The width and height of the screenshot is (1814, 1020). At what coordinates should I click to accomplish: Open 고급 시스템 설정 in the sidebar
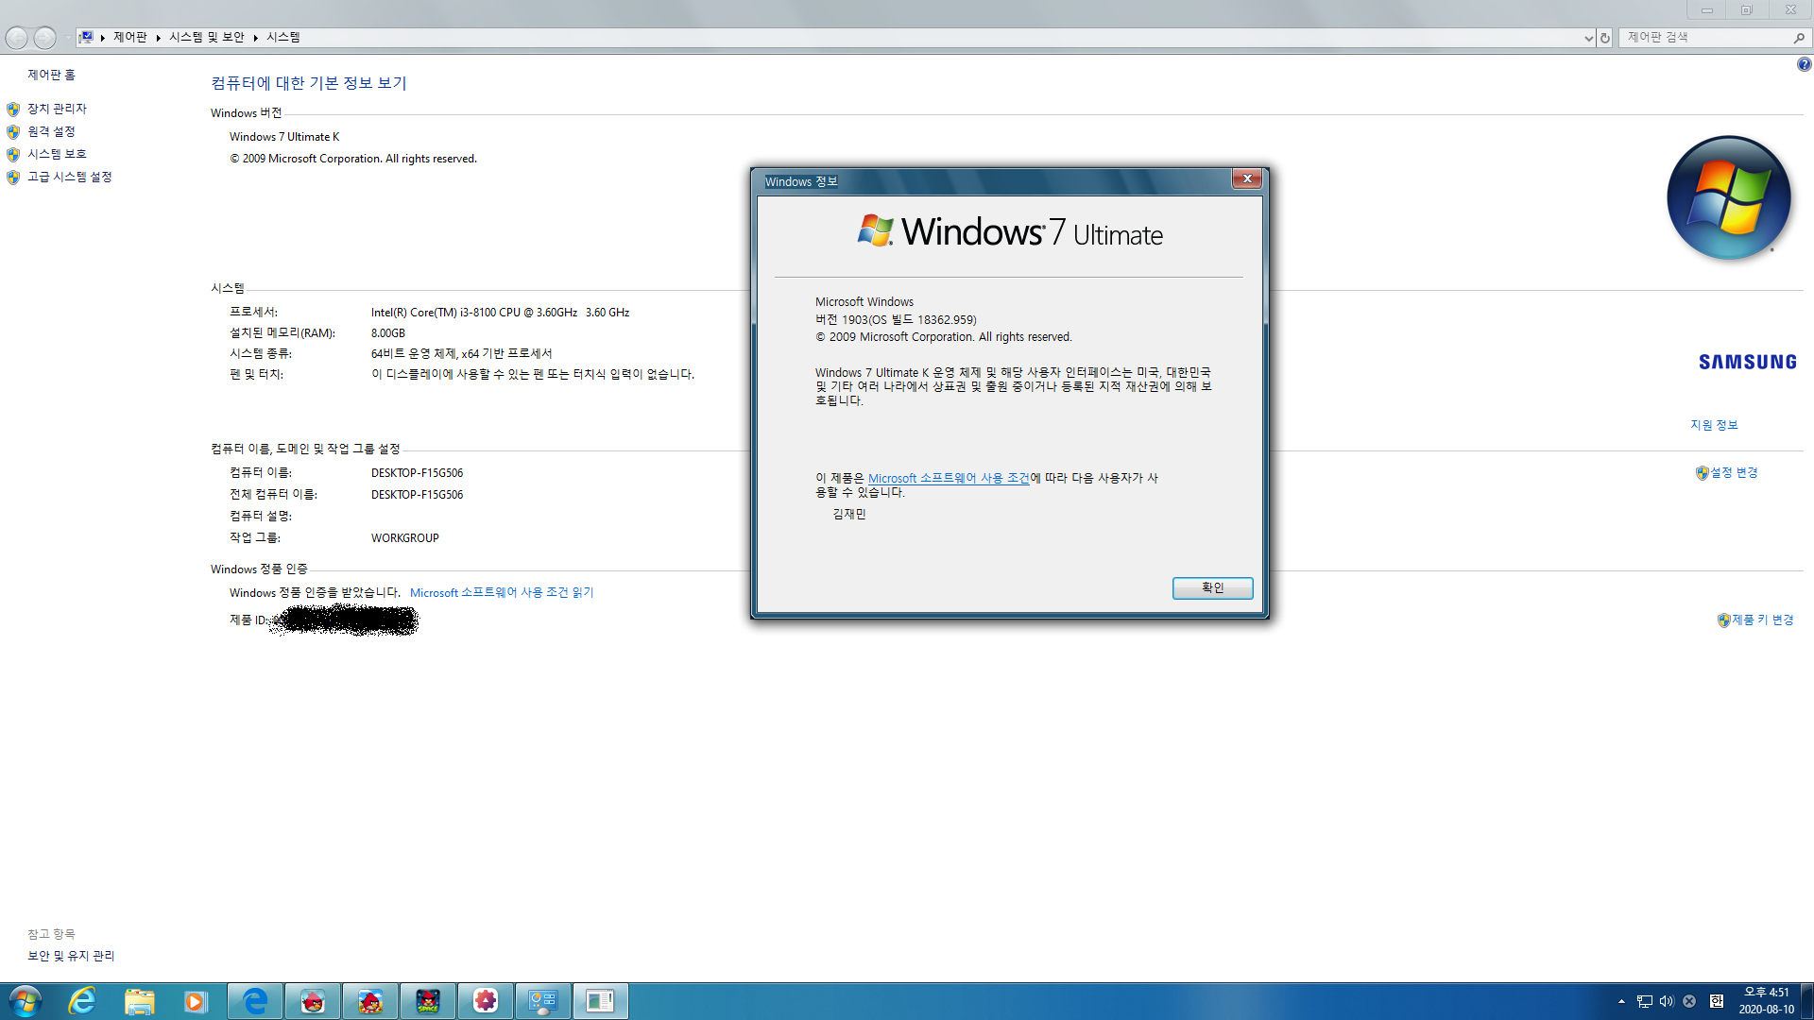click(69, 177)
